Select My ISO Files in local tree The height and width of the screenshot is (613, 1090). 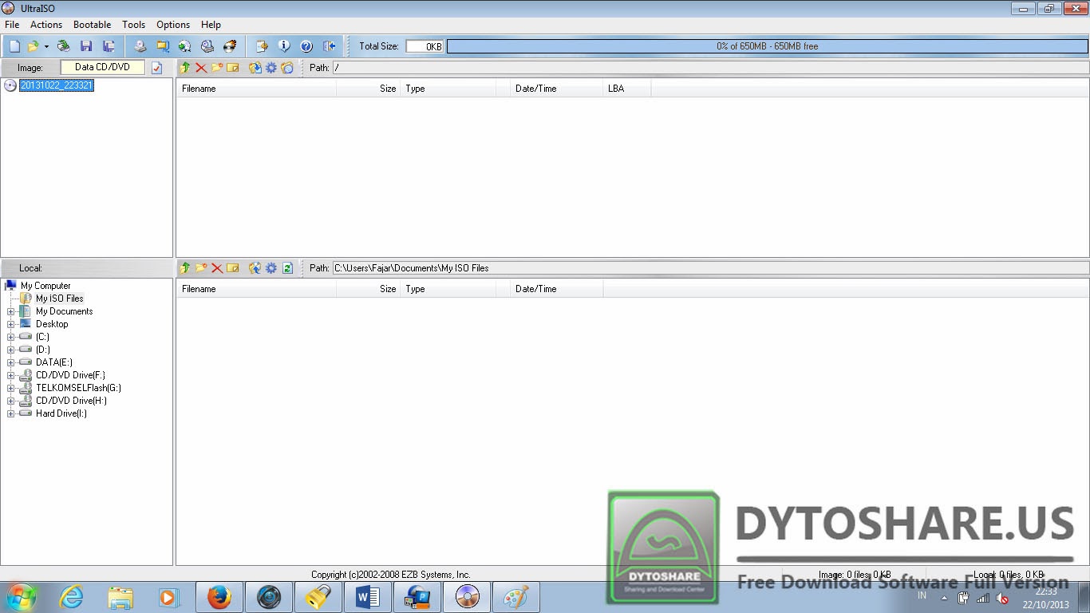point(60,299)
